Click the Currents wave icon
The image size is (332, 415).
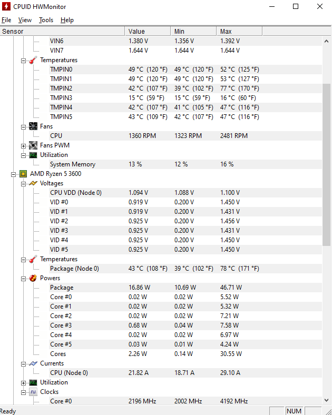click(33, 363)
